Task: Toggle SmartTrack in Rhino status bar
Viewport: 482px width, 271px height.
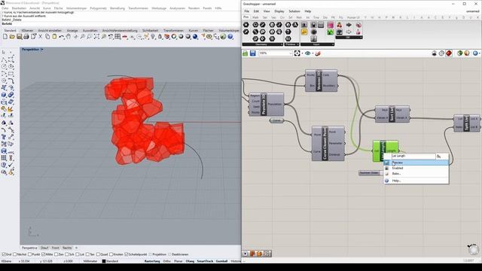Action: pyautogui.click(x=205, y=261)
